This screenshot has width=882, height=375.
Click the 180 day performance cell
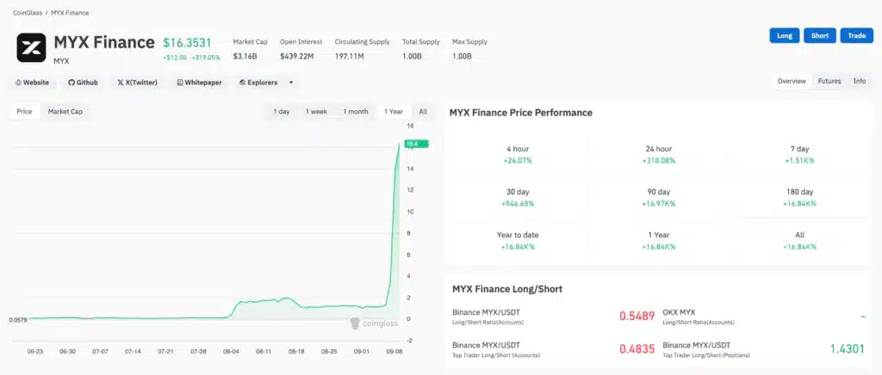[x=799, y=198]
